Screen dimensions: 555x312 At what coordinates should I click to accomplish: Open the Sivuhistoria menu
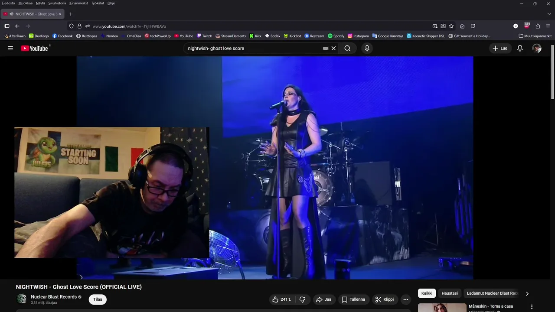(x=57, y=3)
